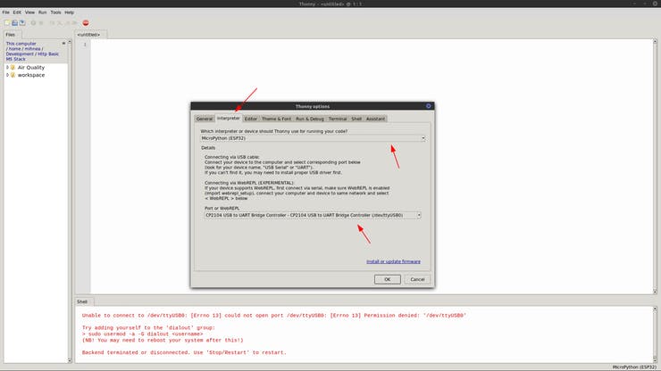Expand the workspace folder
Screen dimensions: 661x371
coord(7,75)
